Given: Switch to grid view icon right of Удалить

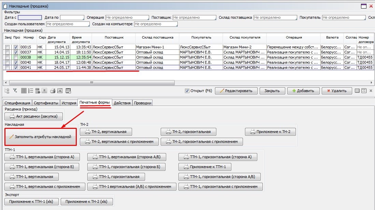Looking at the screenshot, I should (357, 91).
